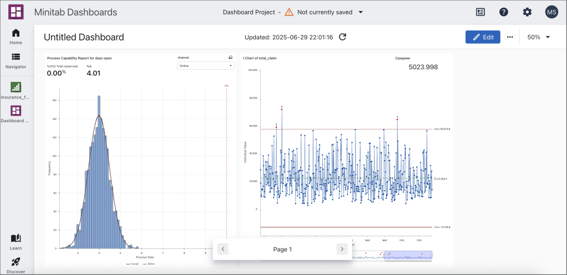Screen dimensions: 567x275
Task: Click the UCL control limit label
Action: (x=442, y=129)
